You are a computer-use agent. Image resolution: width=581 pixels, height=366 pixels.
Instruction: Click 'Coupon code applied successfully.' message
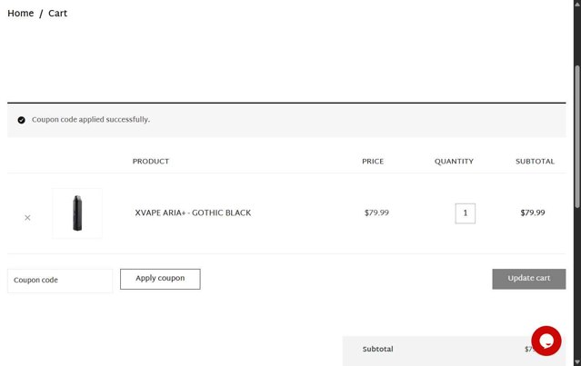[91, 120]
